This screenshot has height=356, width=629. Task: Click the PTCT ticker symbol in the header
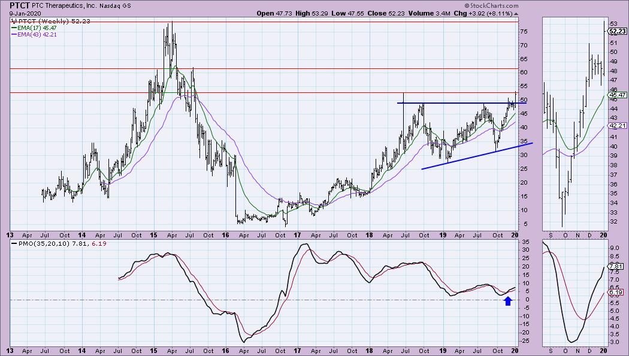[x=20, y=5]
